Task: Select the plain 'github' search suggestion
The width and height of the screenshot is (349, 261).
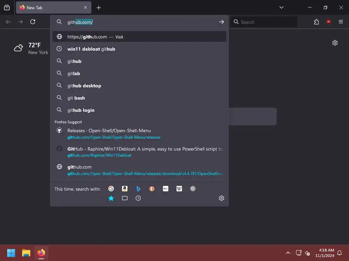Action: (x=139, y=61)
